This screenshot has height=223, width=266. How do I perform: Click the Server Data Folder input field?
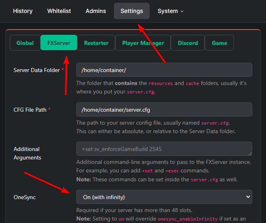(164, 70)
